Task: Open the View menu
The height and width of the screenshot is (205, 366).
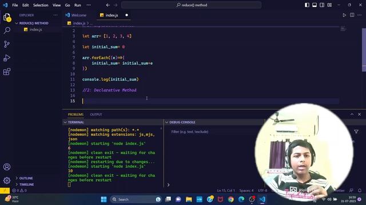Action: pyautogui.click(x=57, y=5)
